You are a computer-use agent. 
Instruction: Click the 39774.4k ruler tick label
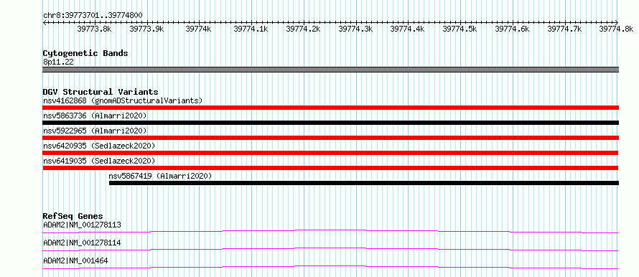(x=408, y=29)
